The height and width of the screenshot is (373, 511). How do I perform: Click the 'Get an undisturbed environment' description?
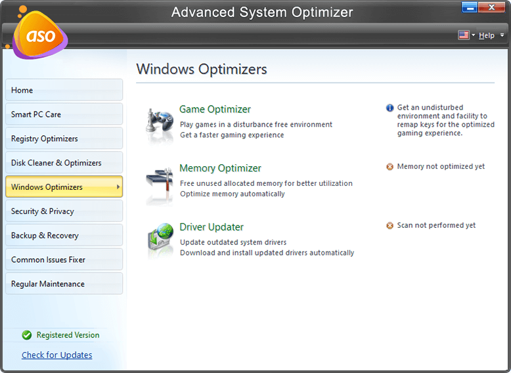tap(446, 120)
